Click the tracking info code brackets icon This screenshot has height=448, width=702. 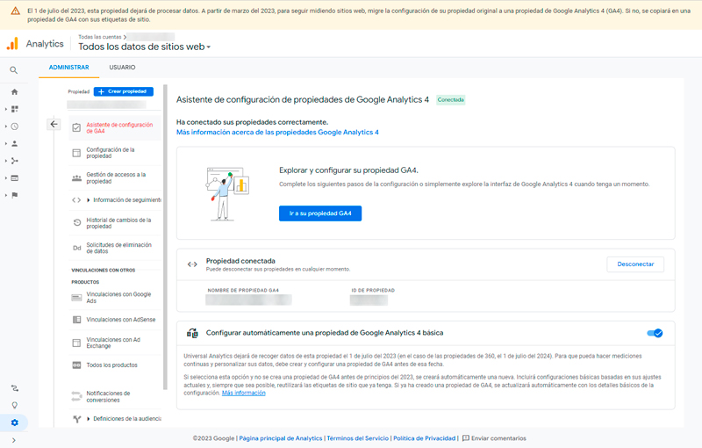[76, 199]
